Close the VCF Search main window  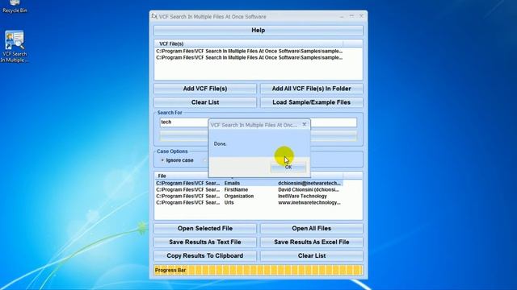tap(361, 16)
